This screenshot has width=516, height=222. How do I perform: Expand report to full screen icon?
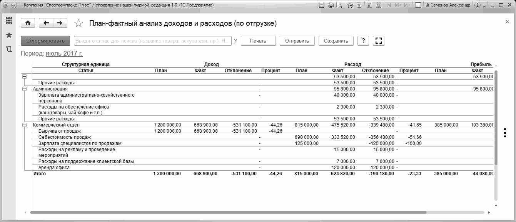click(x=378, y=41)
